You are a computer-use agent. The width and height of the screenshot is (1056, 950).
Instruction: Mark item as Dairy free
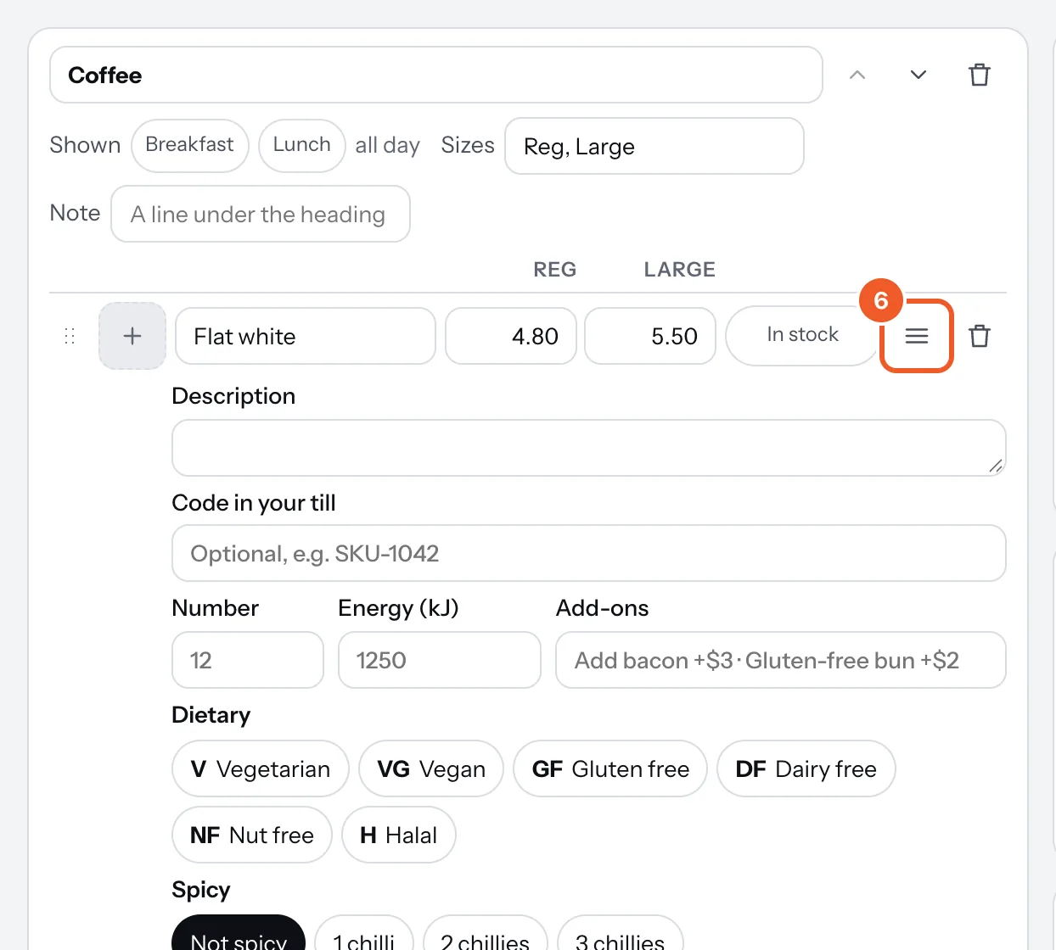coord(806,768)
